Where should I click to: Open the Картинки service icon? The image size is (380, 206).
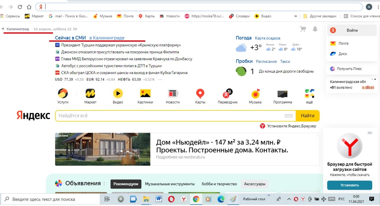tap(145, 94)
